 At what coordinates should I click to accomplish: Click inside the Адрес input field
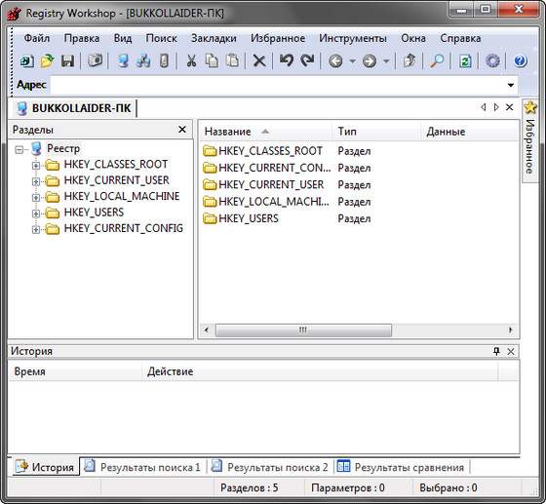(278, 85)
